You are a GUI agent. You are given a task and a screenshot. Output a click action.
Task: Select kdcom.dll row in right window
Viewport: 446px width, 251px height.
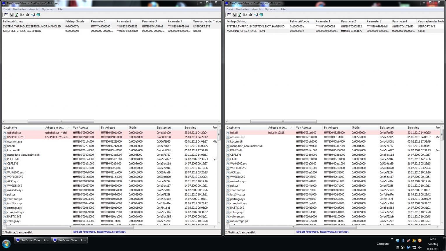(333, 141)
